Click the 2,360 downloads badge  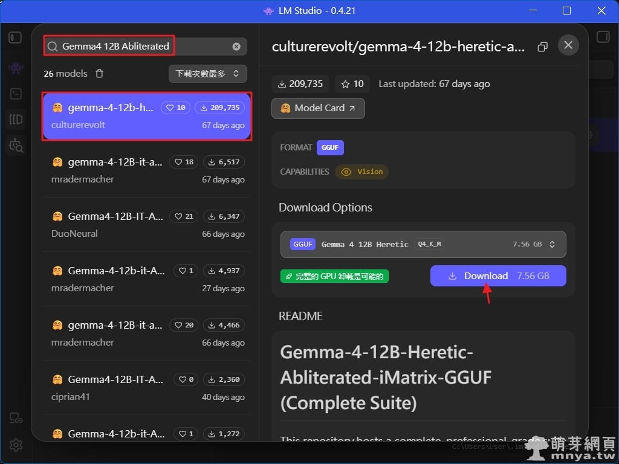point(224,379)
